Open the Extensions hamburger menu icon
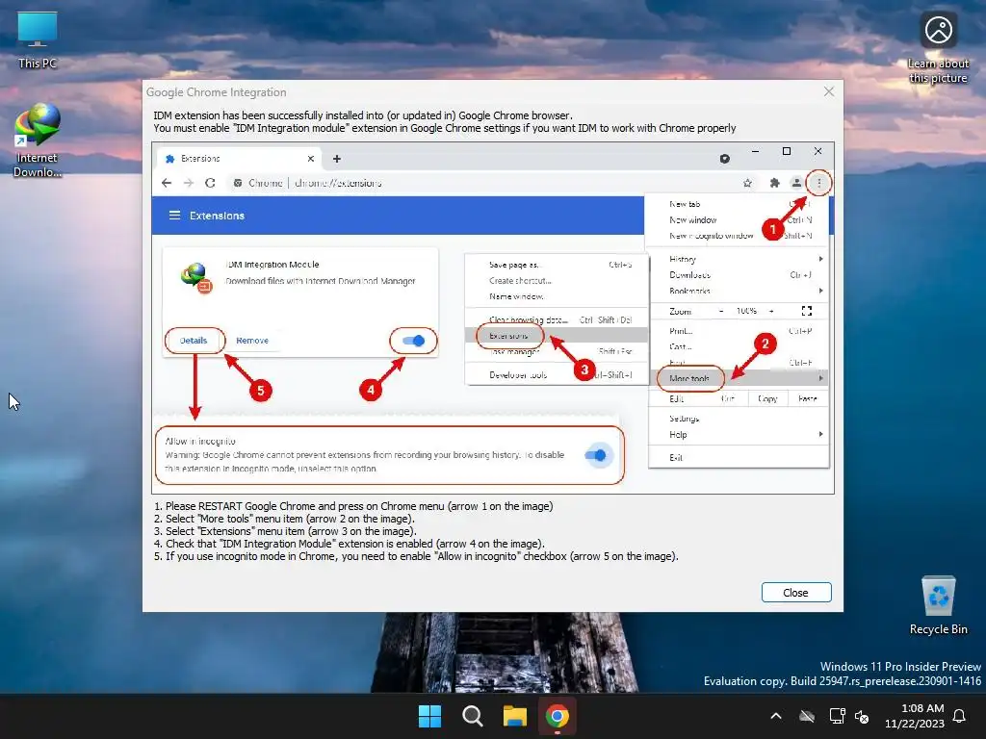The image size is (986, 739). point(175,216)
